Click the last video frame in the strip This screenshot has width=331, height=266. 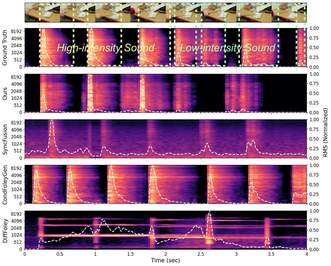pyautogui.click(x=289, y=13)
